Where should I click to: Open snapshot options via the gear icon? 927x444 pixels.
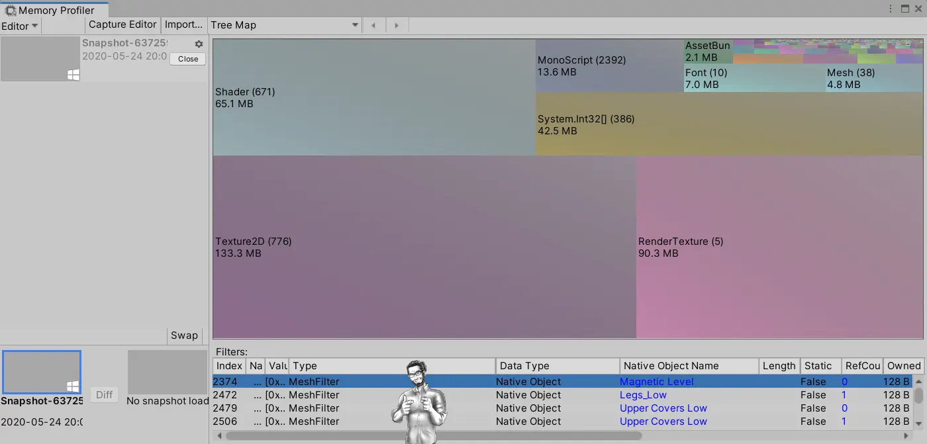pyautogui.click(x=199, y=43)
